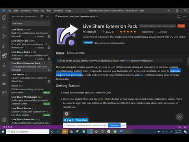The height and width of the screenshot is (142, 189).
Task: Open the gear for Live Server extension
Action: point(49,81)
